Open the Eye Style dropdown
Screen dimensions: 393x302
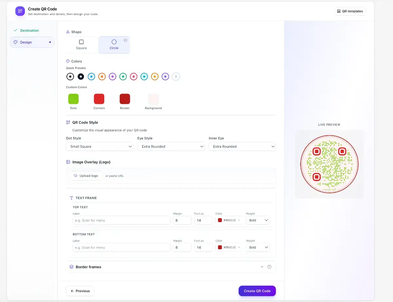[171, 146]
